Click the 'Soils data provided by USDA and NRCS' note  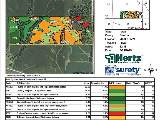pyautogui.click(x=24, y=76)
